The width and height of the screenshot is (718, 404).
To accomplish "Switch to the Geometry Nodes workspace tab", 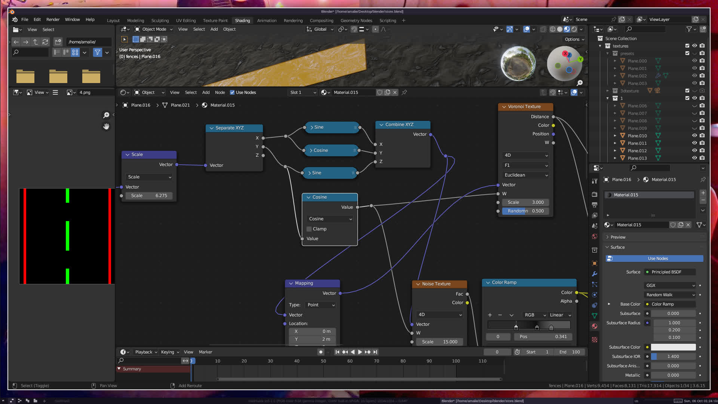I will (356, 21).
